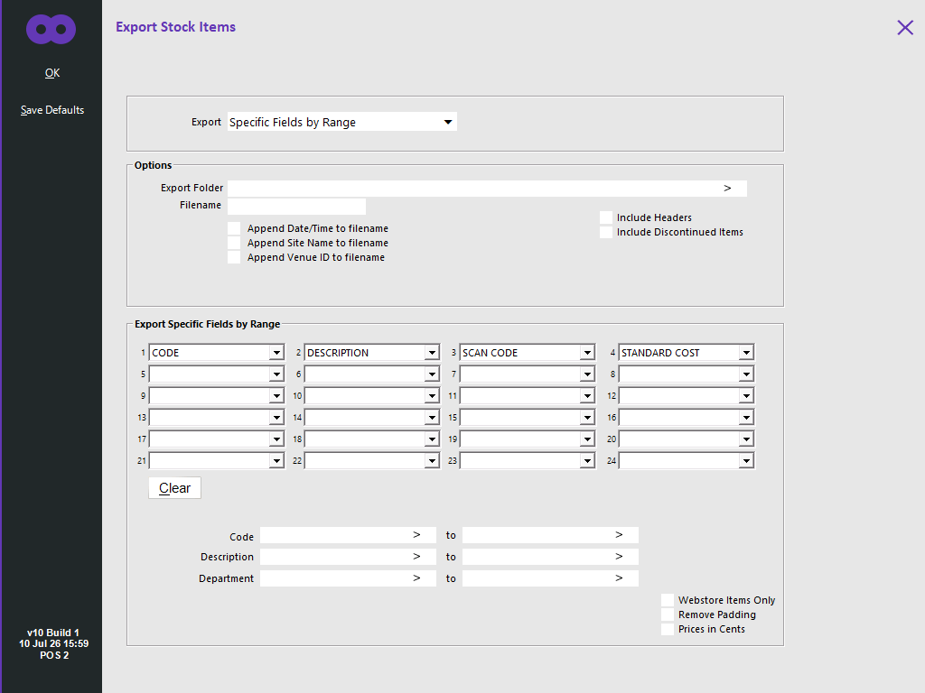Click OK in the sidebar
This screenshot has height=693, width=925.
52,73
